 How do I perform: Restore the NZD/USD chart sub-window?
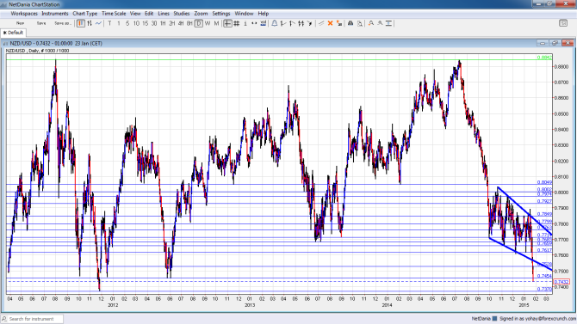pyautogui.click(x=555, y=43)
